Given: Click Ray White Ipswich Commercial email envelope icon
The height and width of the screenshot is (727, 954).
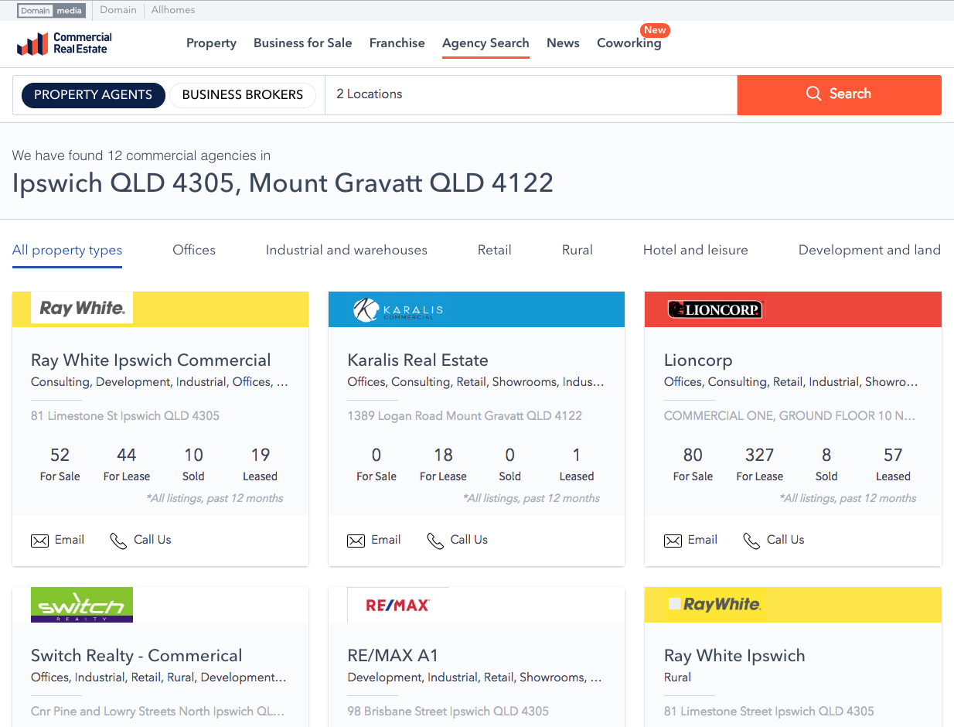Looking at the screenshot, I should click(x=39, y=541).
